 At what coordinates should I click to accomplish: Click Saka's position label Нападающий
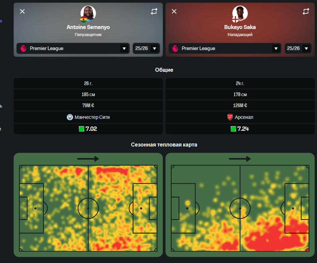click(240, 35)
